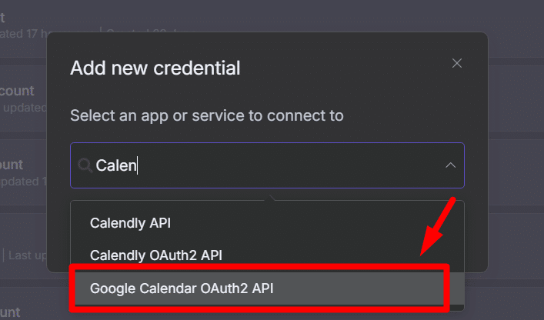The height and width of the screenshot is (320, 544).
Task: Choose Google Calendar OAuth2 API
Action: (259, 288)
